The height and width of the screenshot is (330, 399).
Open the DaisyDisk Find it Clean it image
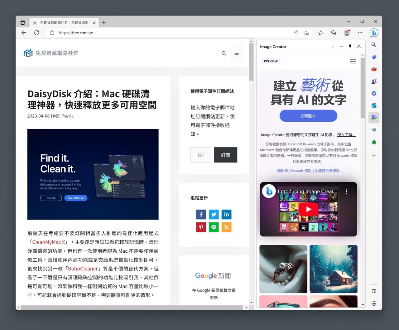coord(93,174)
